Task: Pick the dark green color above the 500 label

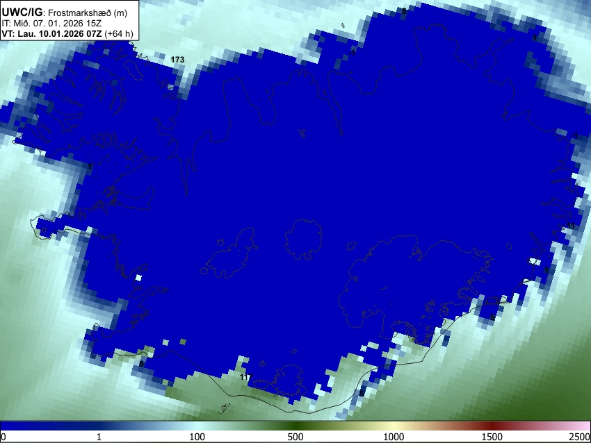Action: click(295, 426)
